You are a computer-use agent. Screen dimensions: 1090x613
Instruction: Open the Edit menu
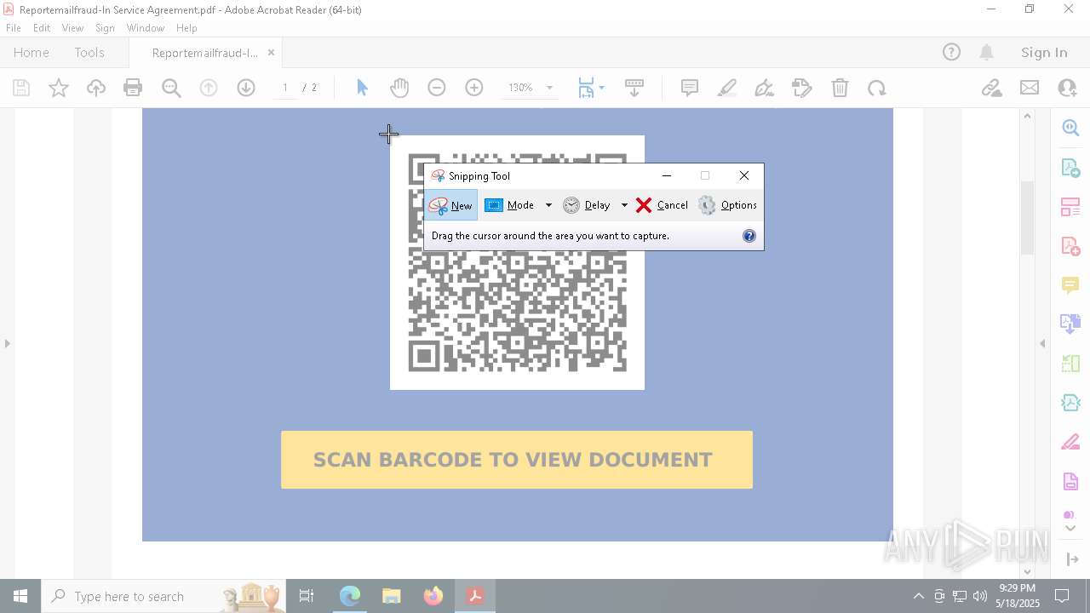[42, 28]
